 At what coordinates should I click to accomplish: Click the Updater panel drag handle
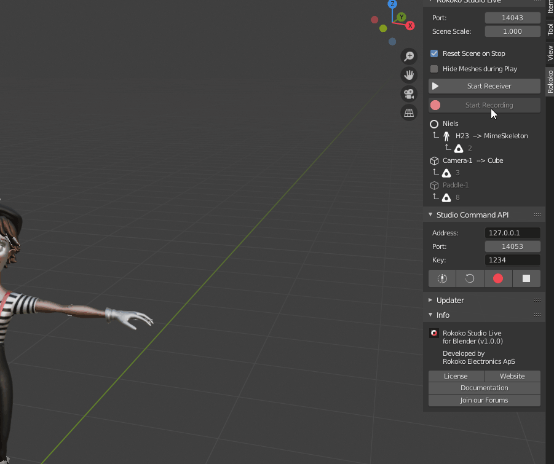537,300
